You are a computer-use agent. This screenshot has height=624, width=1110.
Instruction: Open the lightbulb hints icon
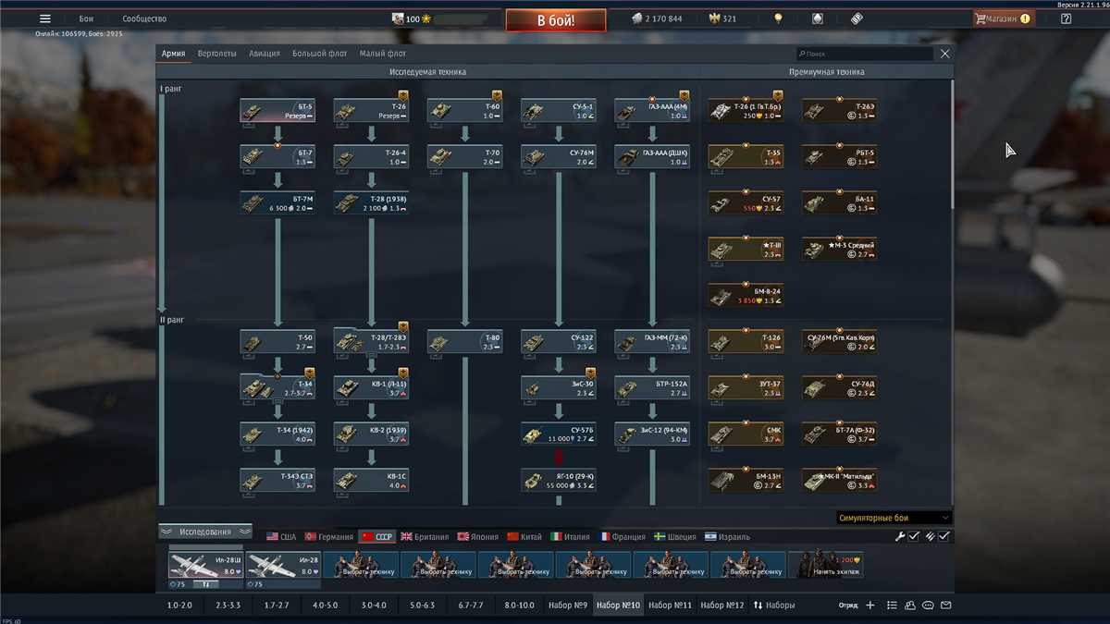779,18
